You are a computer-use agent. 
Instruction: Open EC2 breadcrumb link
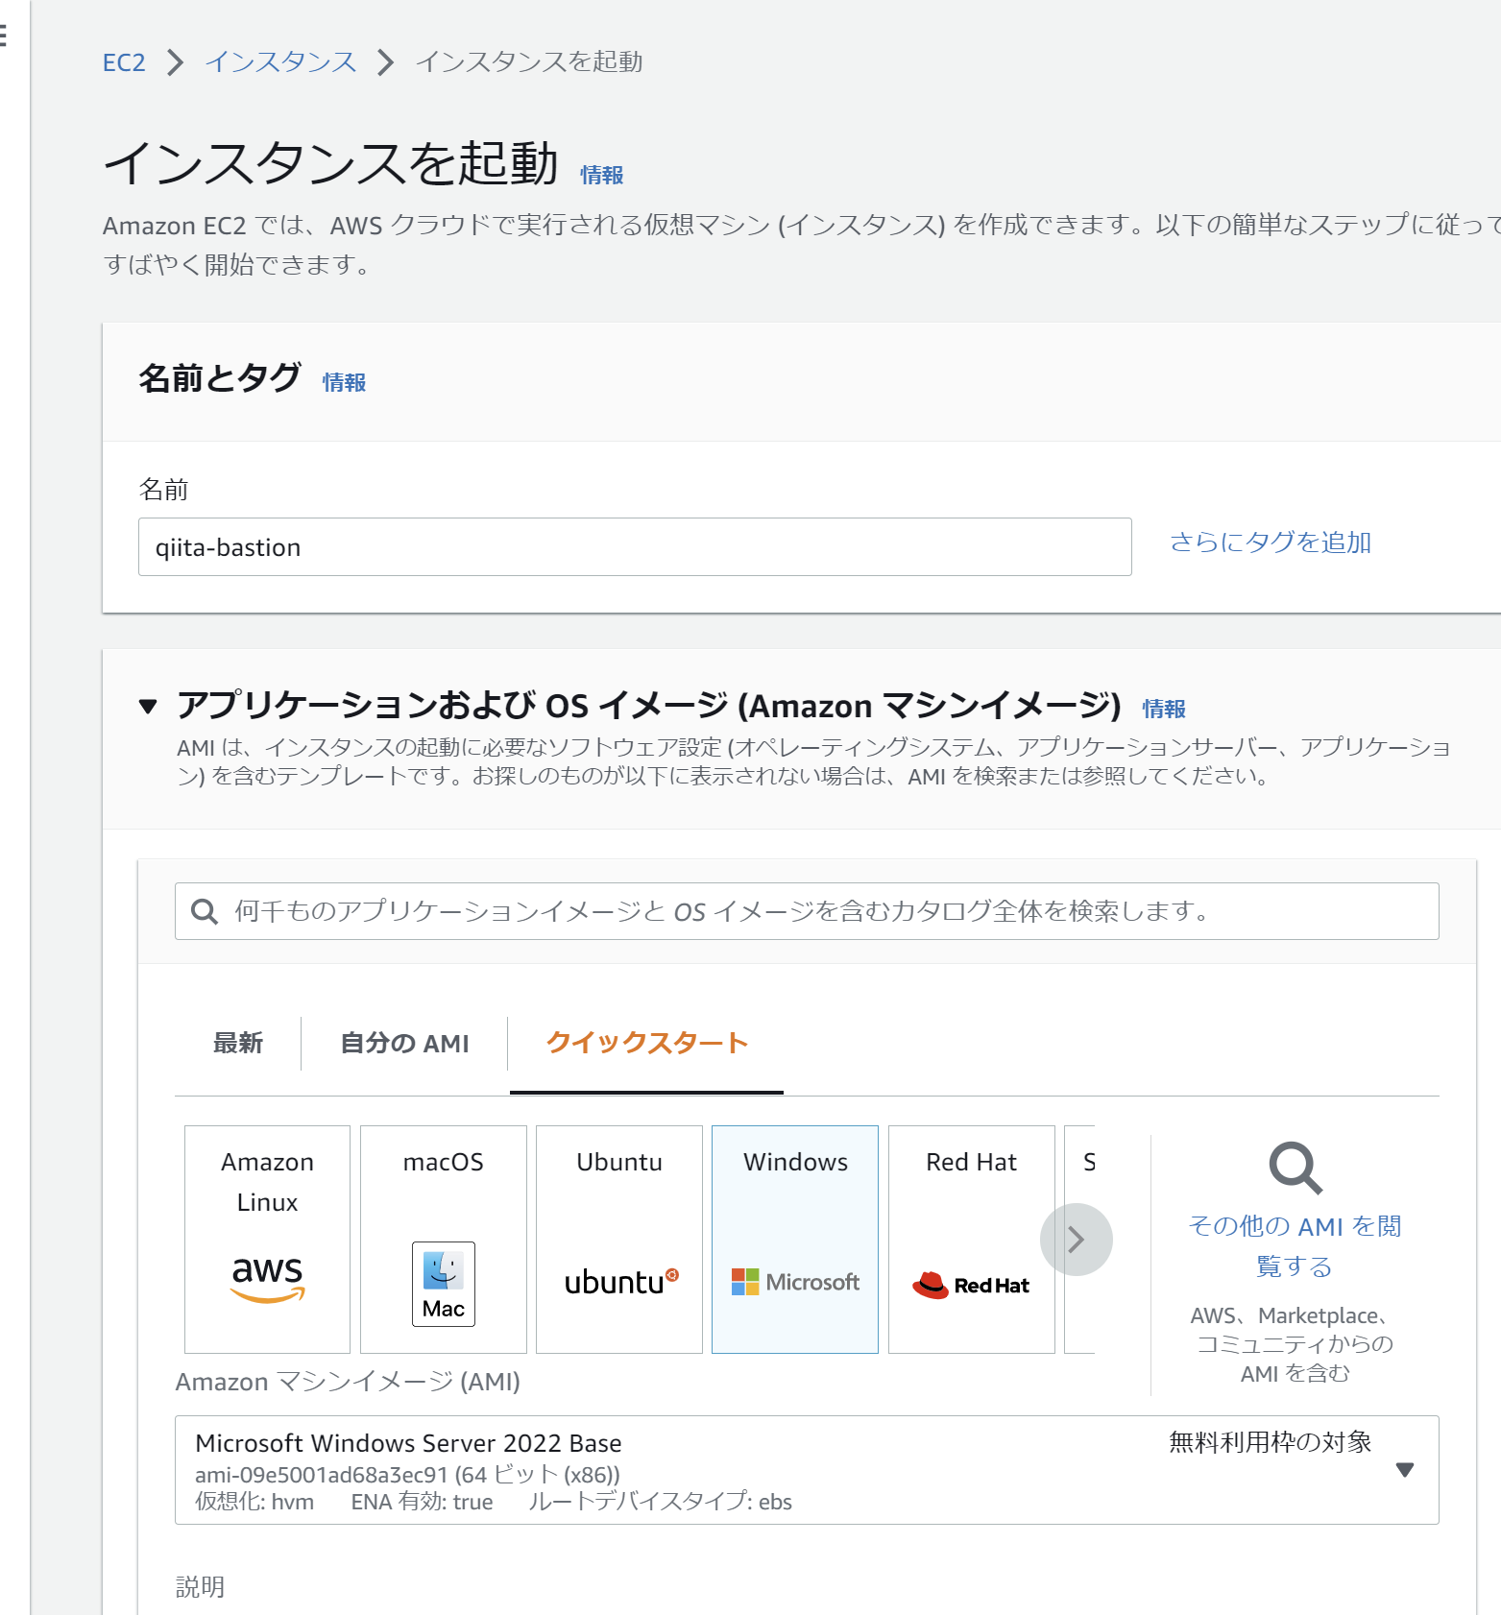click(x=124, y=62)
